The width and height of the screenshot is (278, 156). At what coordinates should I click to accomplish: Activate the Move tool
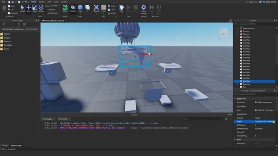click(x=29, y=9)
